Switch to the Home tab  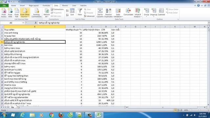click(13, 6)
